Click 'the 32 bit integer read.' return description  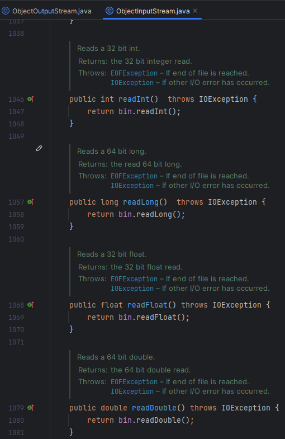pyautogui.click(x=151, y=62)
